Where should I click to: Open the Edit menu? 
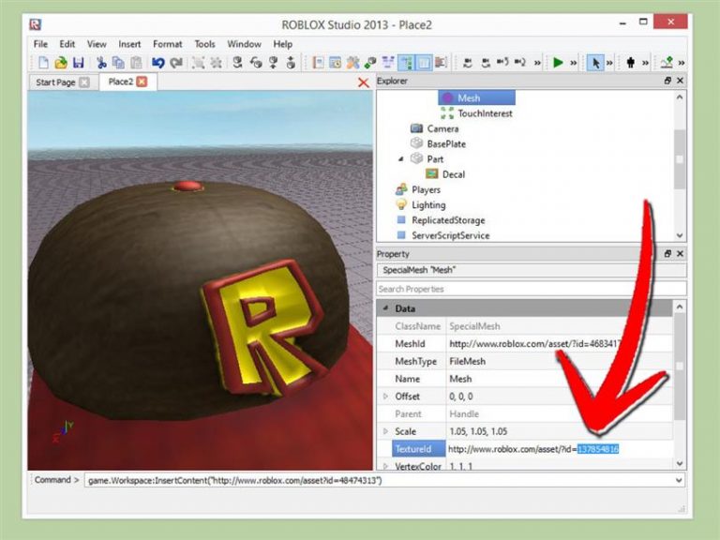coord(67,44)
